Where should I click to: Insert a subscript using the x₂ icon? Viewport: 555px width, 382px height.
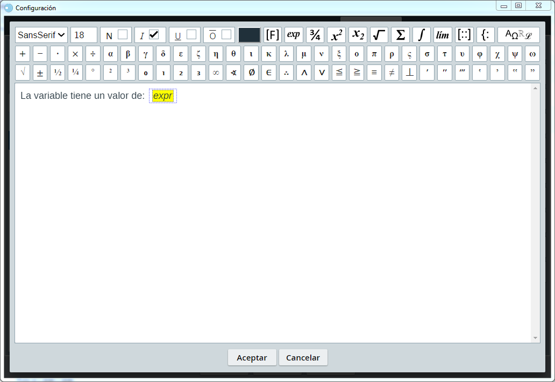pyautogui.click(x=358, y=35)
